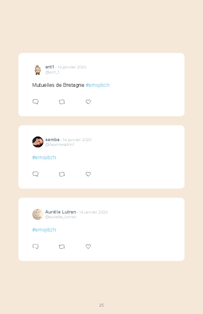The image size is (203, 314).
Task: Like samba's #emojibzh tweet
Action: pyautogui.click(x=88, y=174)
